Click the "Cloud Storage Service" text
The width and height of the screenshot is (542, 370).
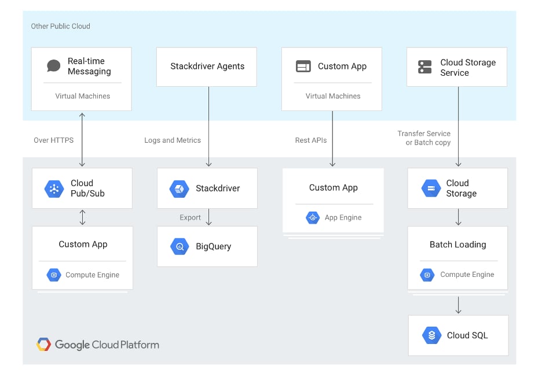468,67
